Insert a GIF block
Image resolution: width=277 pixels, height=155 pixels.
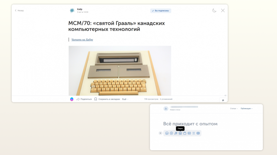(189, 133)
